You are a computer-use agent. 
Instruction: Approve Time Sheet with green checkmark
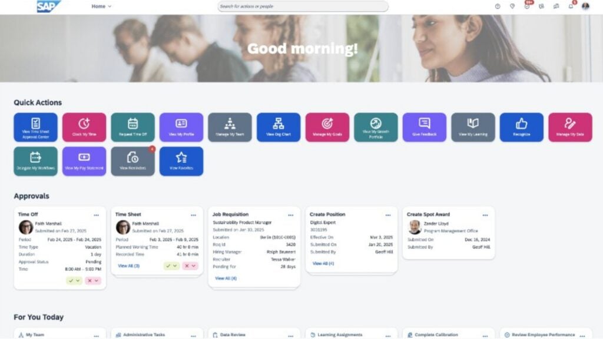point(168,265)
